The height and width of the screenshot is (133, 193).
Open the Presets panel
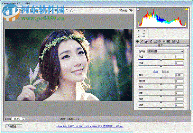173,42
